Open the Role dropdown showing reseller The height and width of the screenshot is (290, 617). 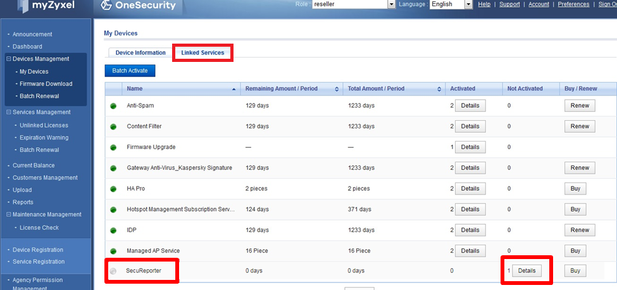tap(354, 4)
